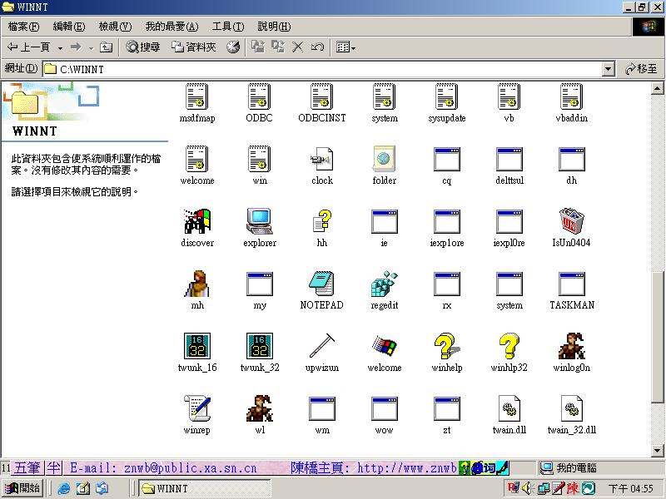This screenshot has width=666, height=499.
Task: Select the discover program icon
Action: [x=197, y=221]
